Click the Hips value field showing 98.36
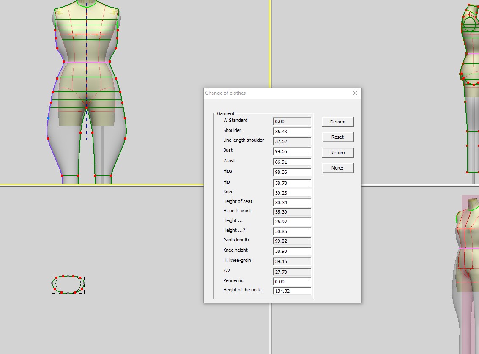 [292, 172]
